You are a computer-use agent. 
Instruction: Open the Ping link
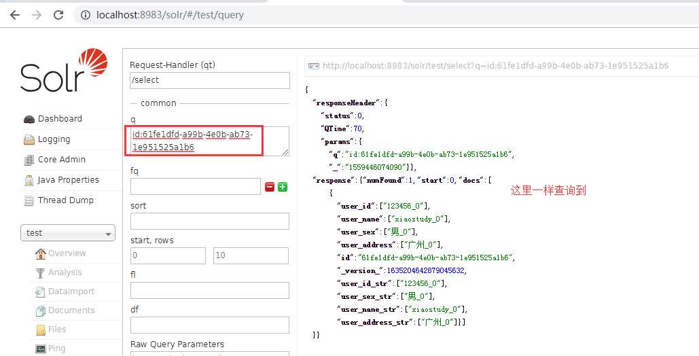coord(56,349)
